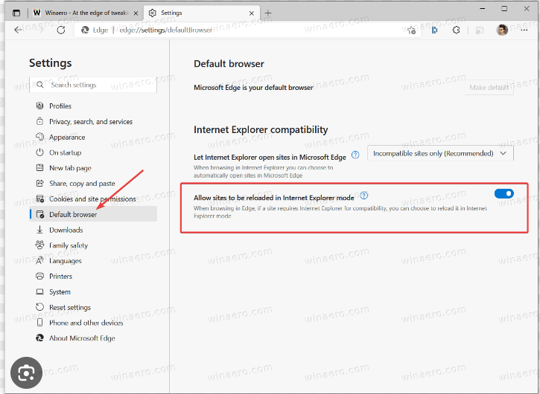Click the Search settings input field
540x394 pixels.
click(93, 85)
